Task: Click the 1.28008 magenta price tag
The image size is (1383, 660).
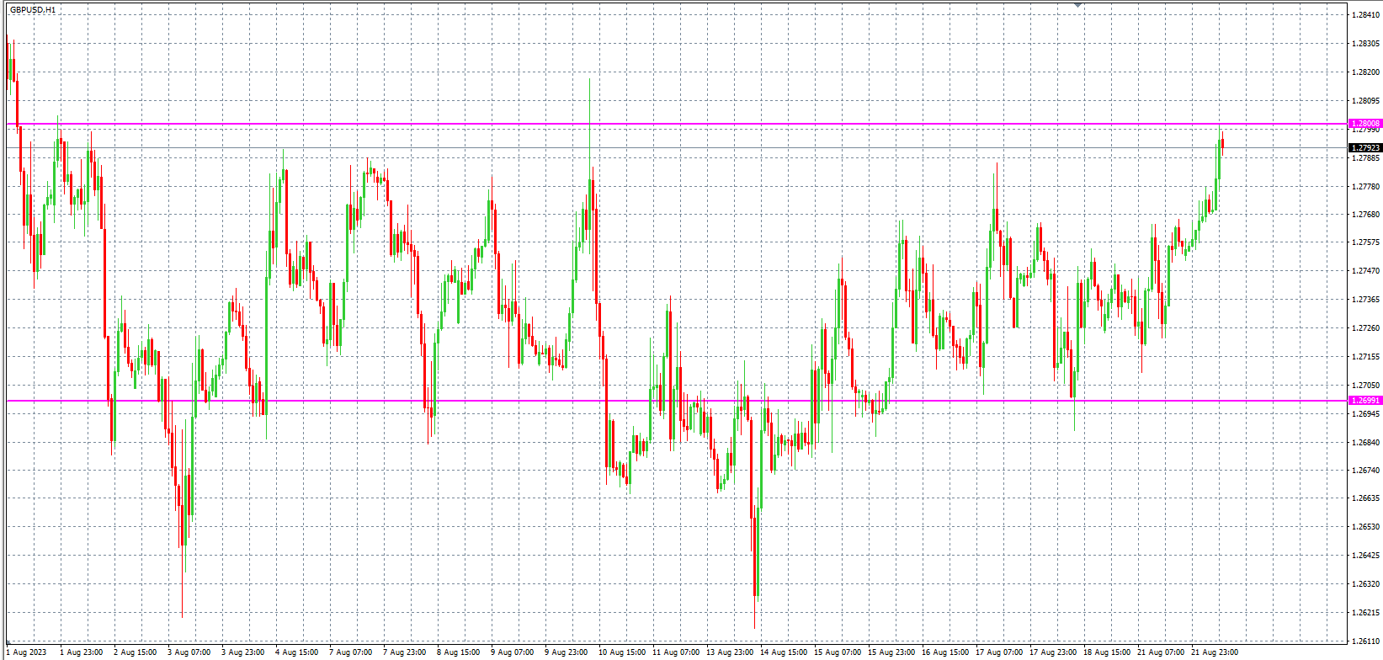Action: click(1365, 124)
